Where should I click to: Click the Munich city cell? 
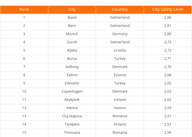pos(72,34)
